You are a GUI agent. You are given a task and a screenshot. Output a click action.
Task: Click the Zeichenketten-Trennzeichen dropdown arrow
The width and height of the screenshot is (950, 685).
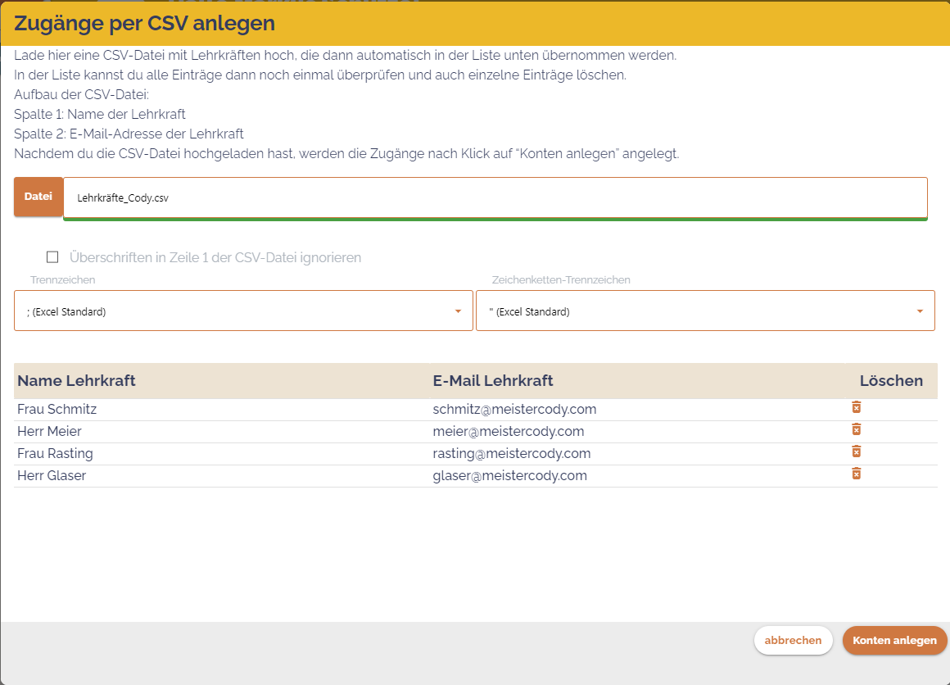coord(919,311)
